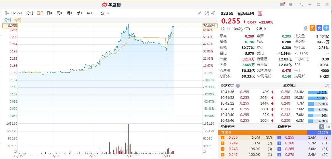Expand the chart to fullscreen
Viewport: 332px width, 159px height.
tap(207, 13)
